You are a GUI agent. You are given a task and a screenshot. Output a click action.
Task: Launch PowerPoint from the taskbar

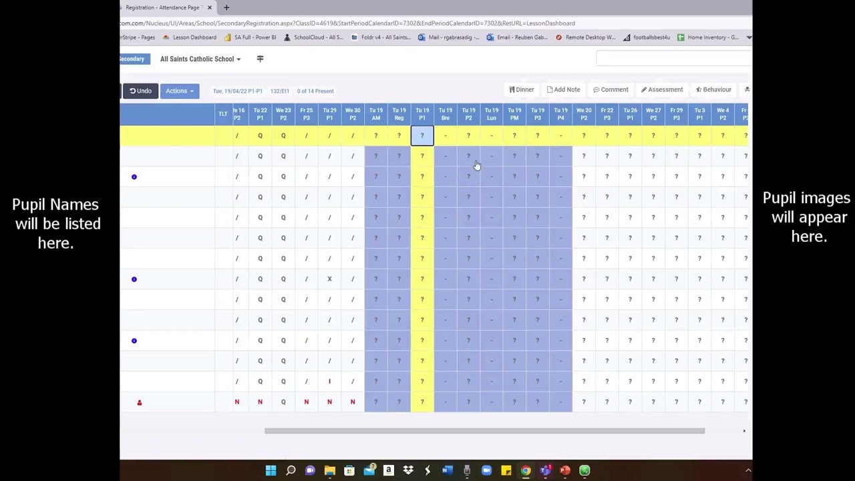[x=565, y=470]
